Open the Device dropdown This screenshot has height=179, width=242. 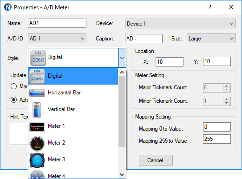click(x=180, y=24)
